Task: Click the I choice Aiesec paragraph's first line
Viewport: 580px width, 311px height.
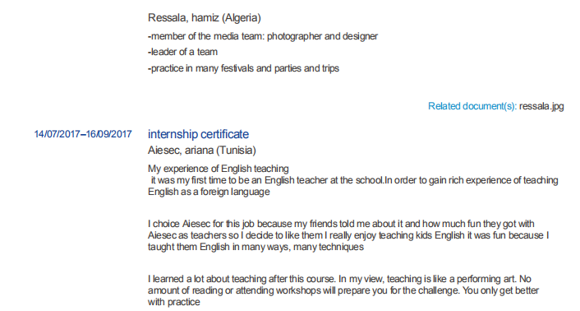Action: point(341,224)
